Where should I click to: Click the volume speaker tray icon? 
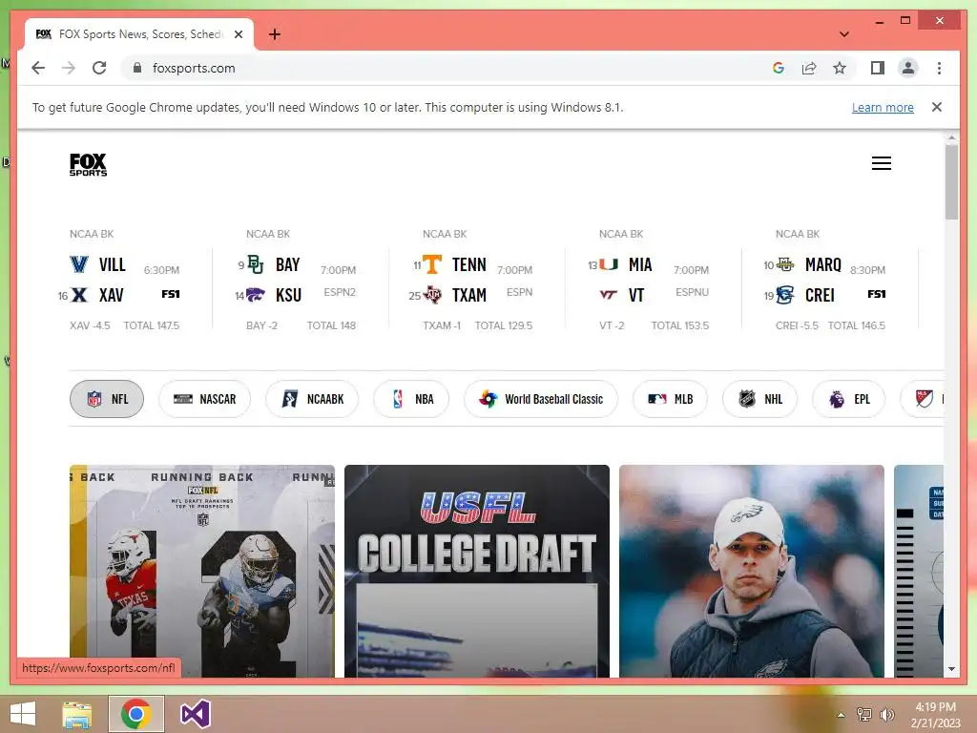[x=886, y=714]
